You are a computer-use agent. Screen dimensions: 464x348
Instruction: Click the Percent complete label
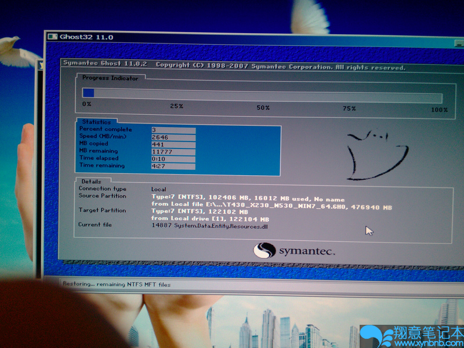[106, 129]
